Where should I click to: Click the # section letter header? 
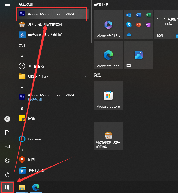tap(22, 56)
